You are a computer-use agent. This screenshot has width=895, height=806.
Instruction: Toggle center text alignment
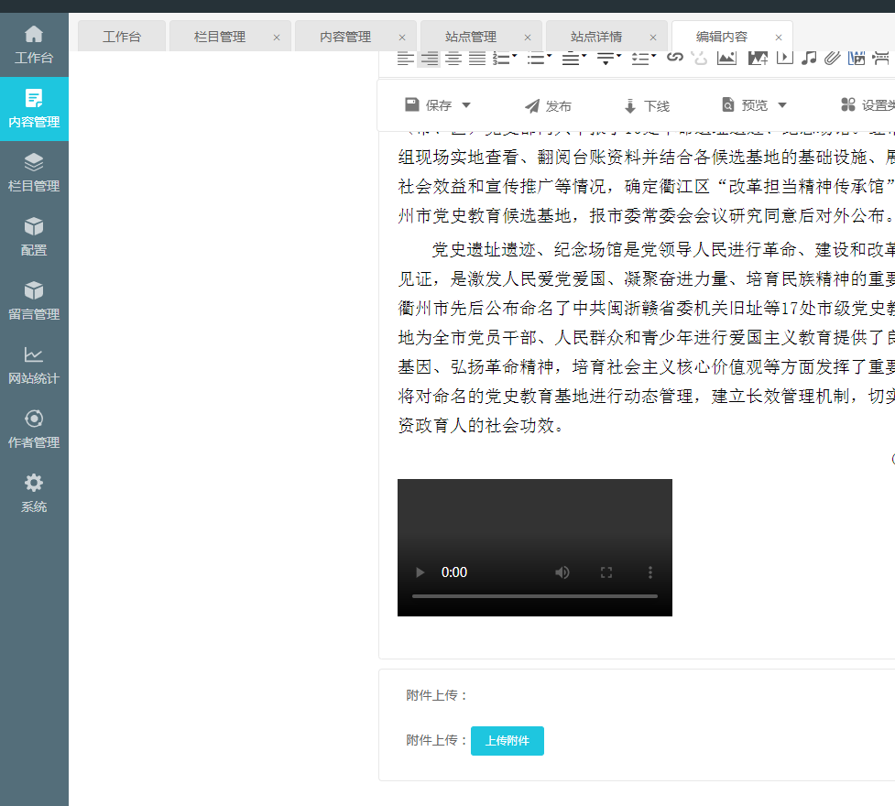click(453, 58)
